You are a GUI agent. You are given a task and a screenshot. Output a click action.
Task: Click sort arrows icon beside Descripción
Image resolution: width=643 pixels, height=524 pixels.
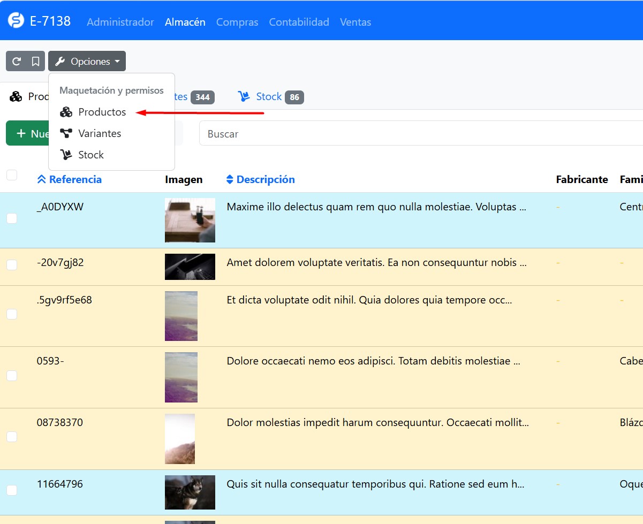[x=230, y=180]
